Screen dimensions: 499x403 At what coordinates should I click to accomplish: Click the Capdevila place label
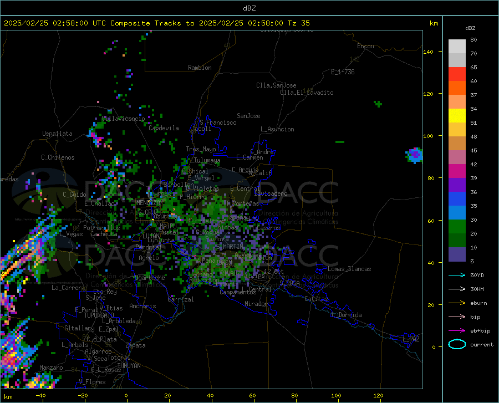tap(164, 128)
